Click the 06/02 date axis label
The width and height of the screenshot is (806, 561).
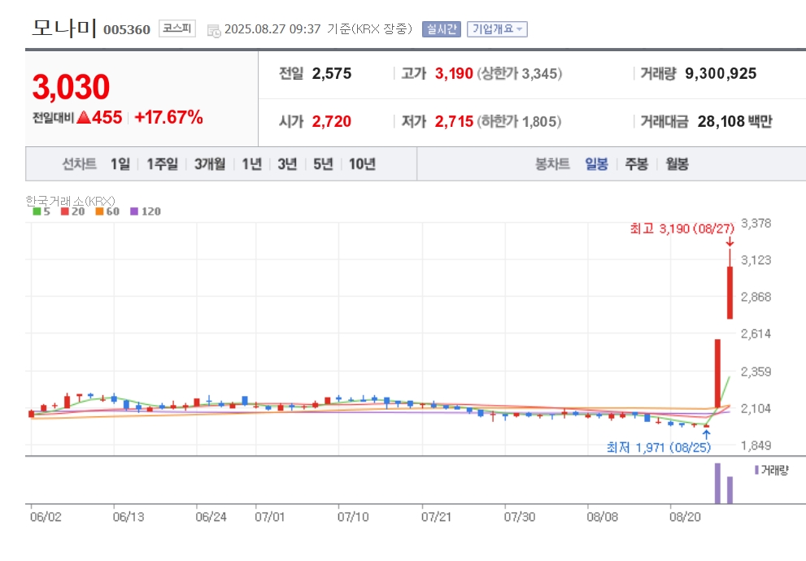46,517
